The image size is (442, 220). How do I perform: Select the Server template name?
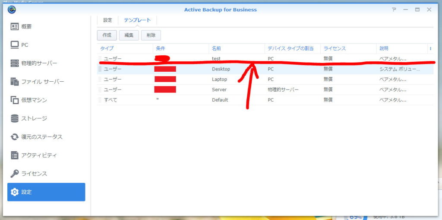tap(219, 89)
